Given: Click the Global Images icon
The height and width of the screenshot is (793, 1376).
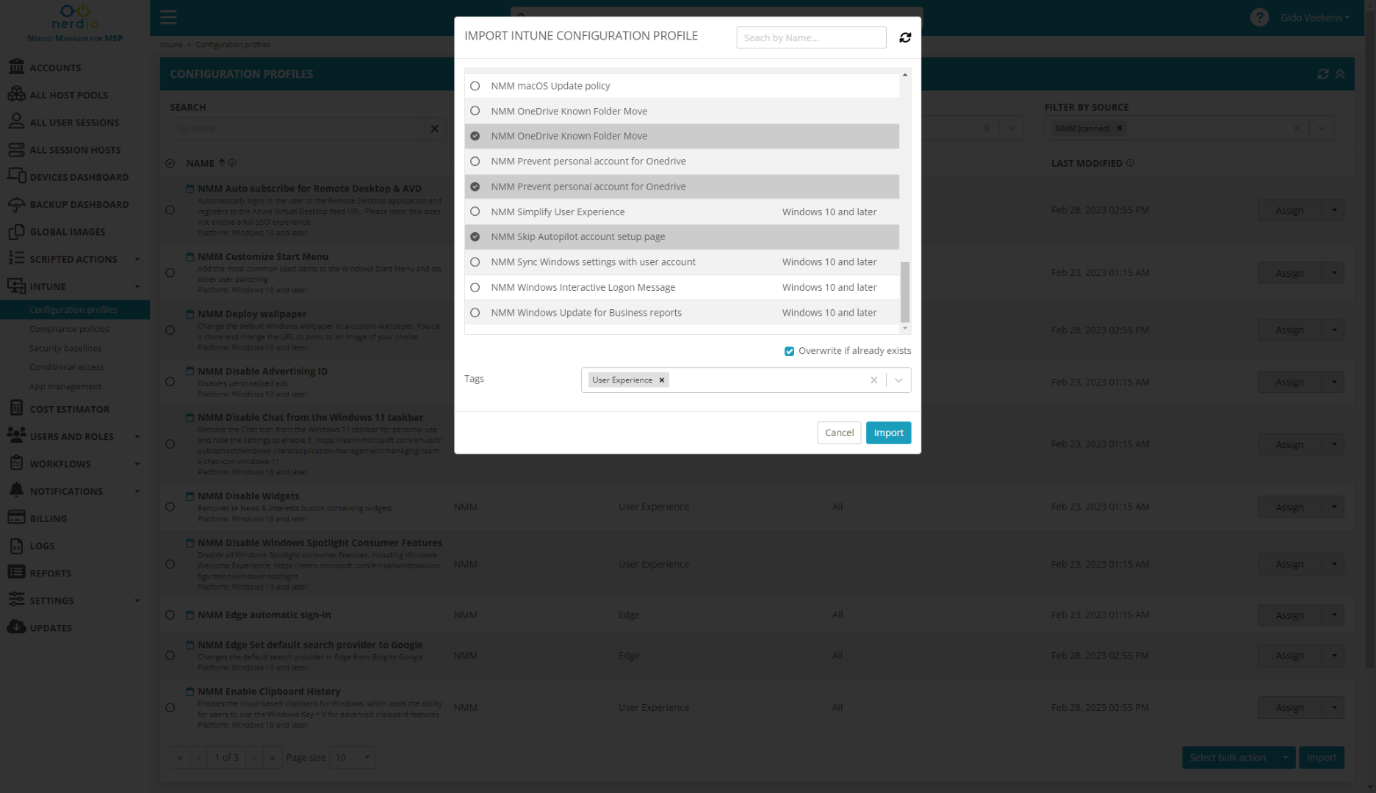Looking at the screenshot, I should click(x=16, y=231).
